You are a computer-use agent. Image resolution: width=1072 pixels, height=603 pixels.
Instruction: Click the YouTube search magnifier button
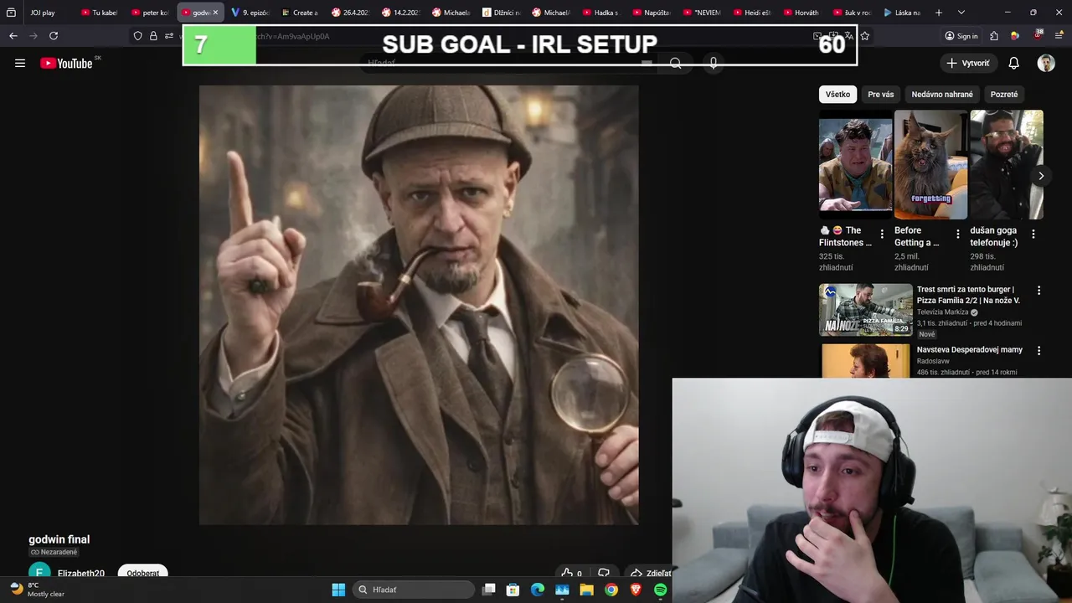click(675, 63)
